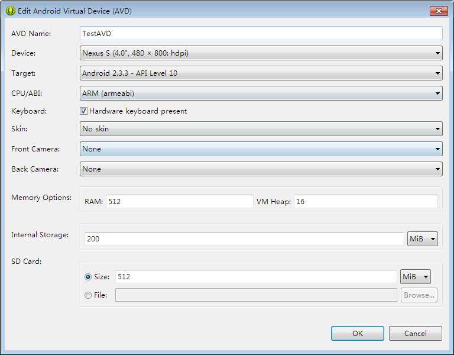
Task: Uncheck Hardware keyboard present checkbox
Action: point(84,111)
